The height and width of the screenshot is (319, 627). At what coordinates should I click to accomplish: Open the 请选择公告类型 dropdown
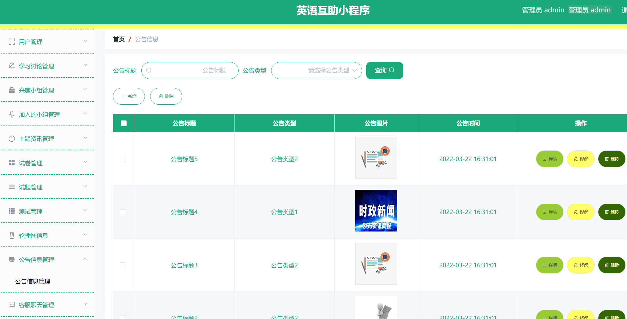click(316, 70)
